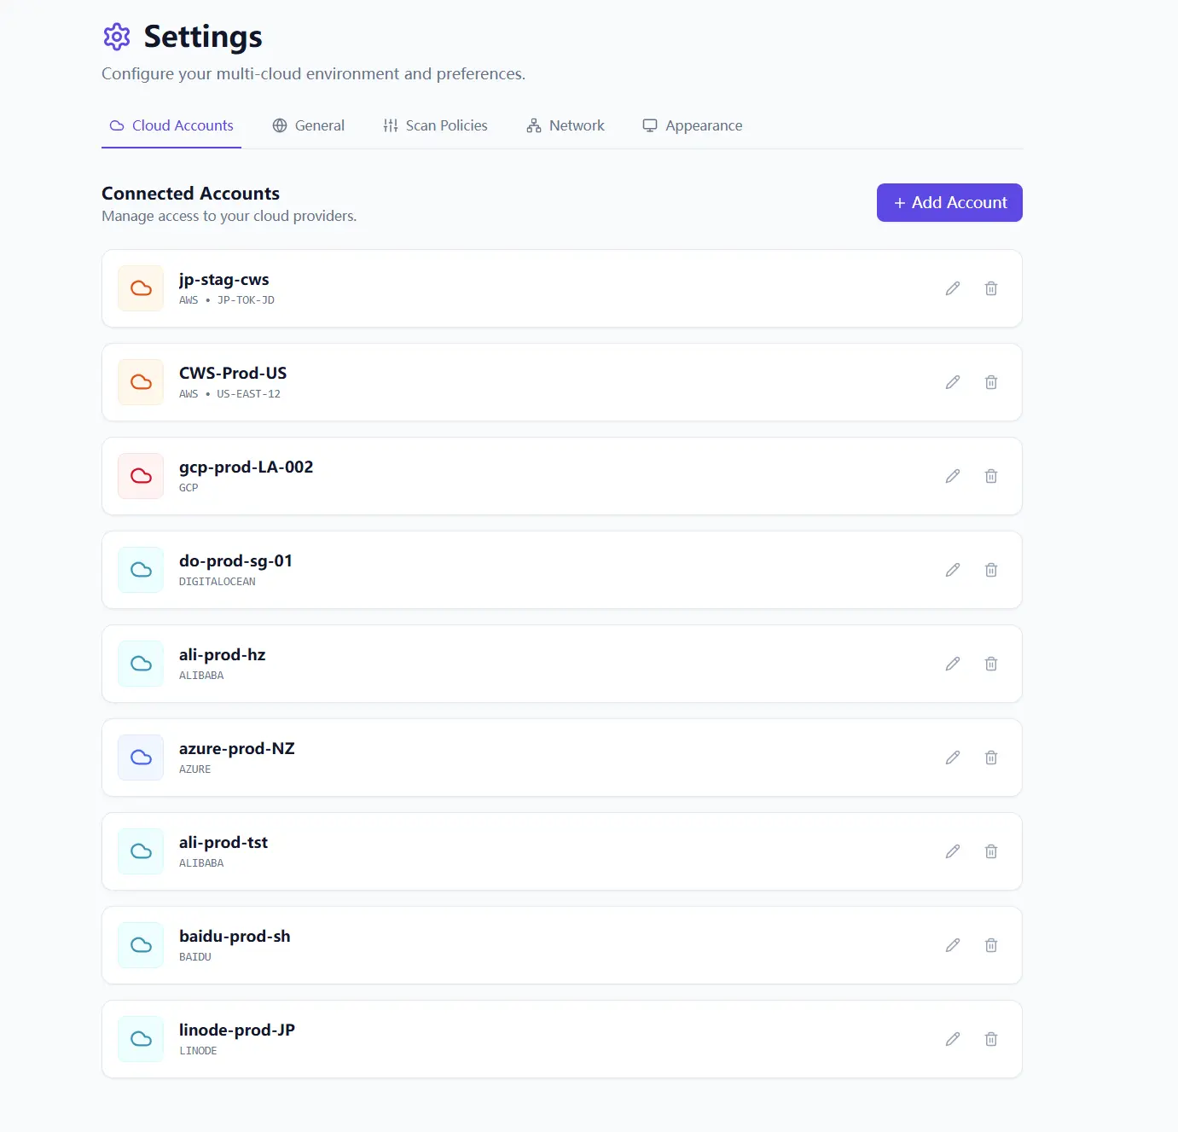
Task: Open the Appearance tab
Action: click(x=693, y=125)
